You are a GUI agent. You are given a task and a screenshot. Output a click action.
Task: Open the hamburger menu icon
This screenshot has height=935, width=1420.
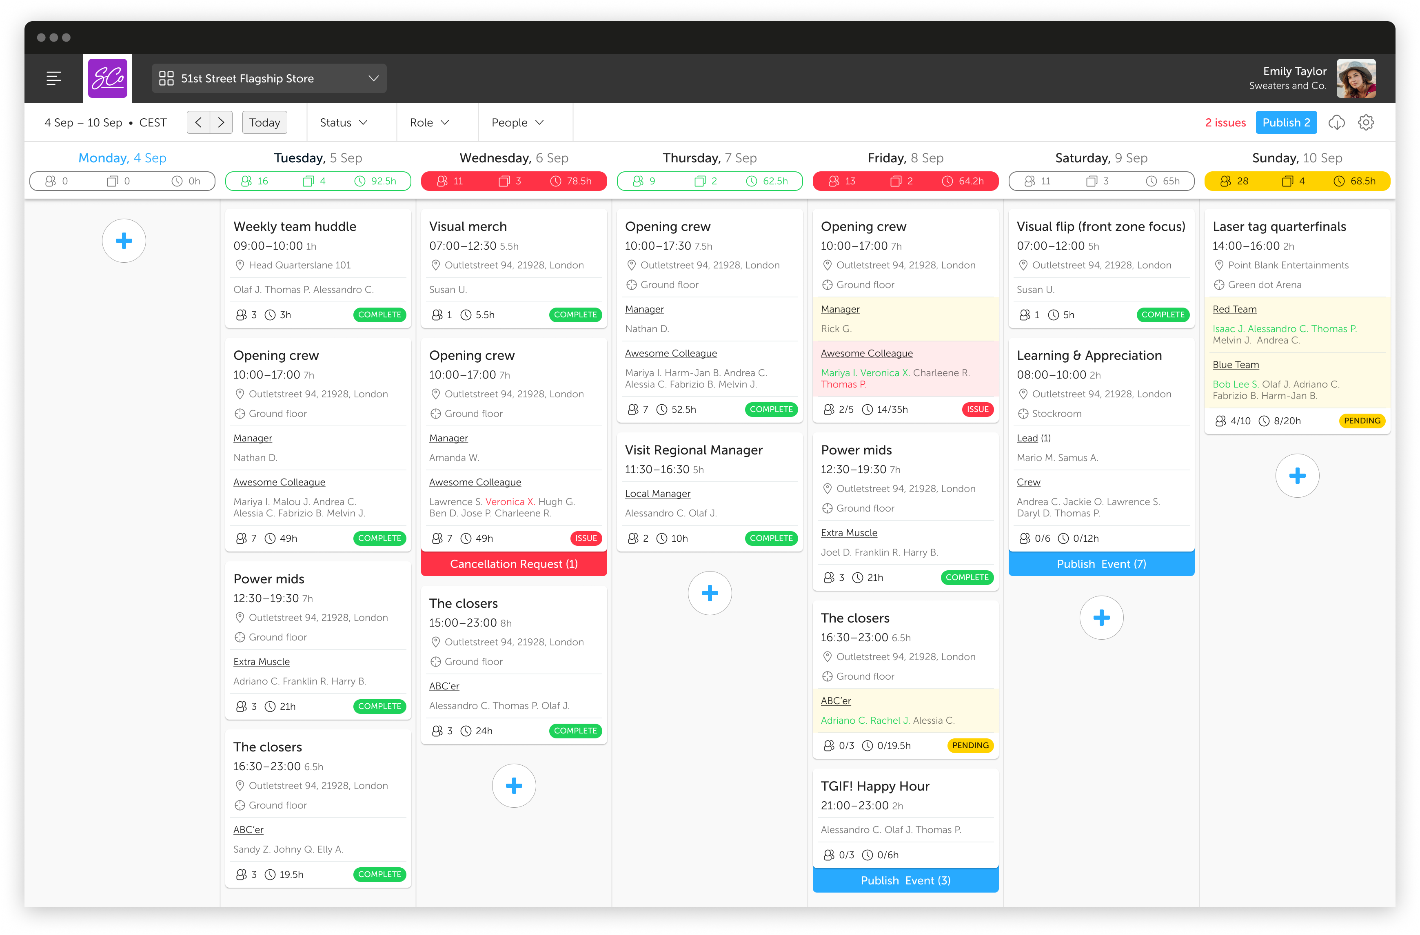pyautogui.click(x=54, y=78)
